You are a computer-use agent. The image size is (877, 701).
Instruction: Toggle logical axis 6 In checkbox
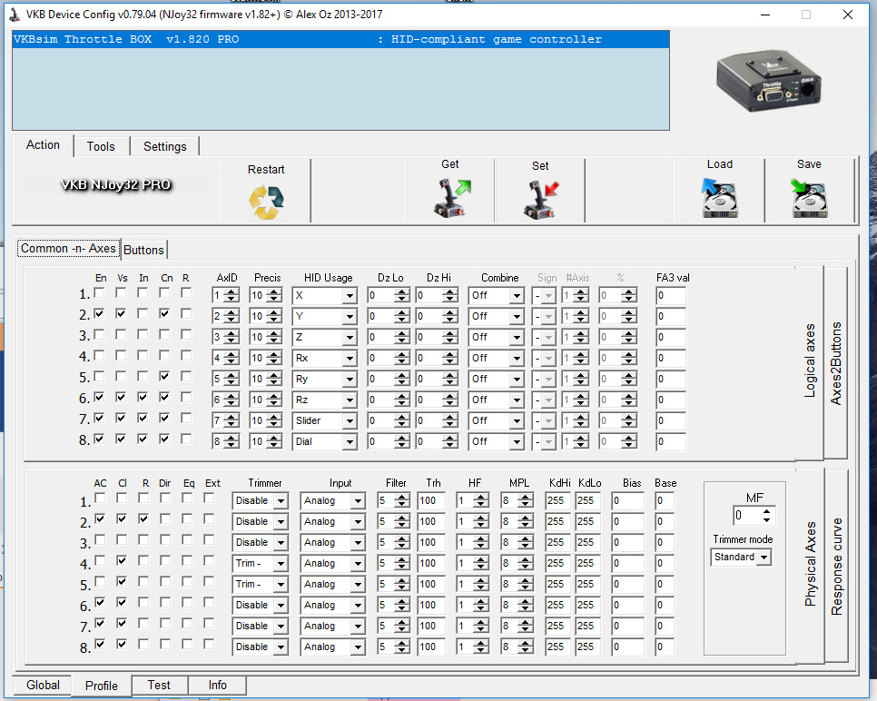(x=143, y=397)
